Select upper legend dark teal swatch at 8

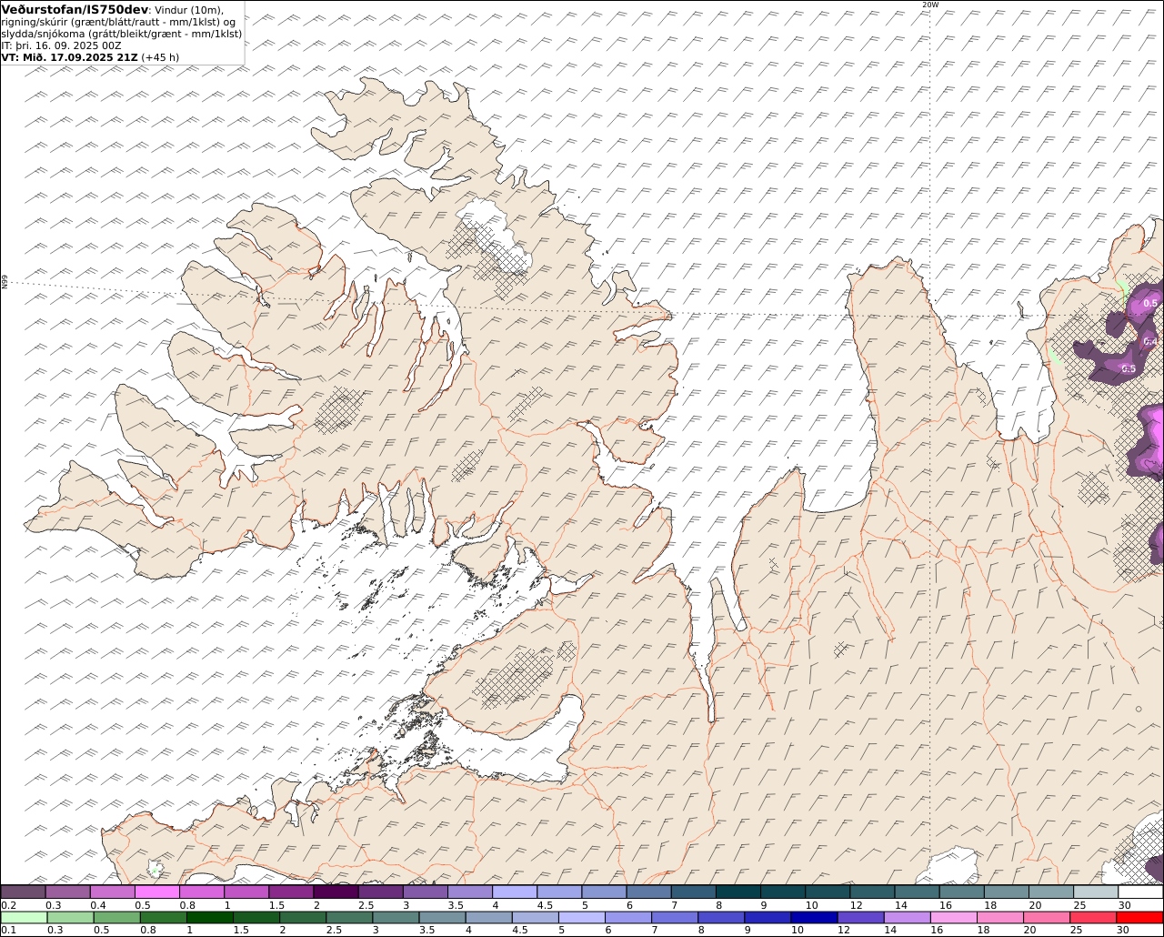pos(738,892)
